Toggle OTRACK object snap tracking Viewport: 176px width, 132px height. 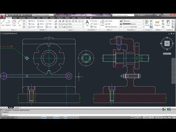click(x=56, y=118)
